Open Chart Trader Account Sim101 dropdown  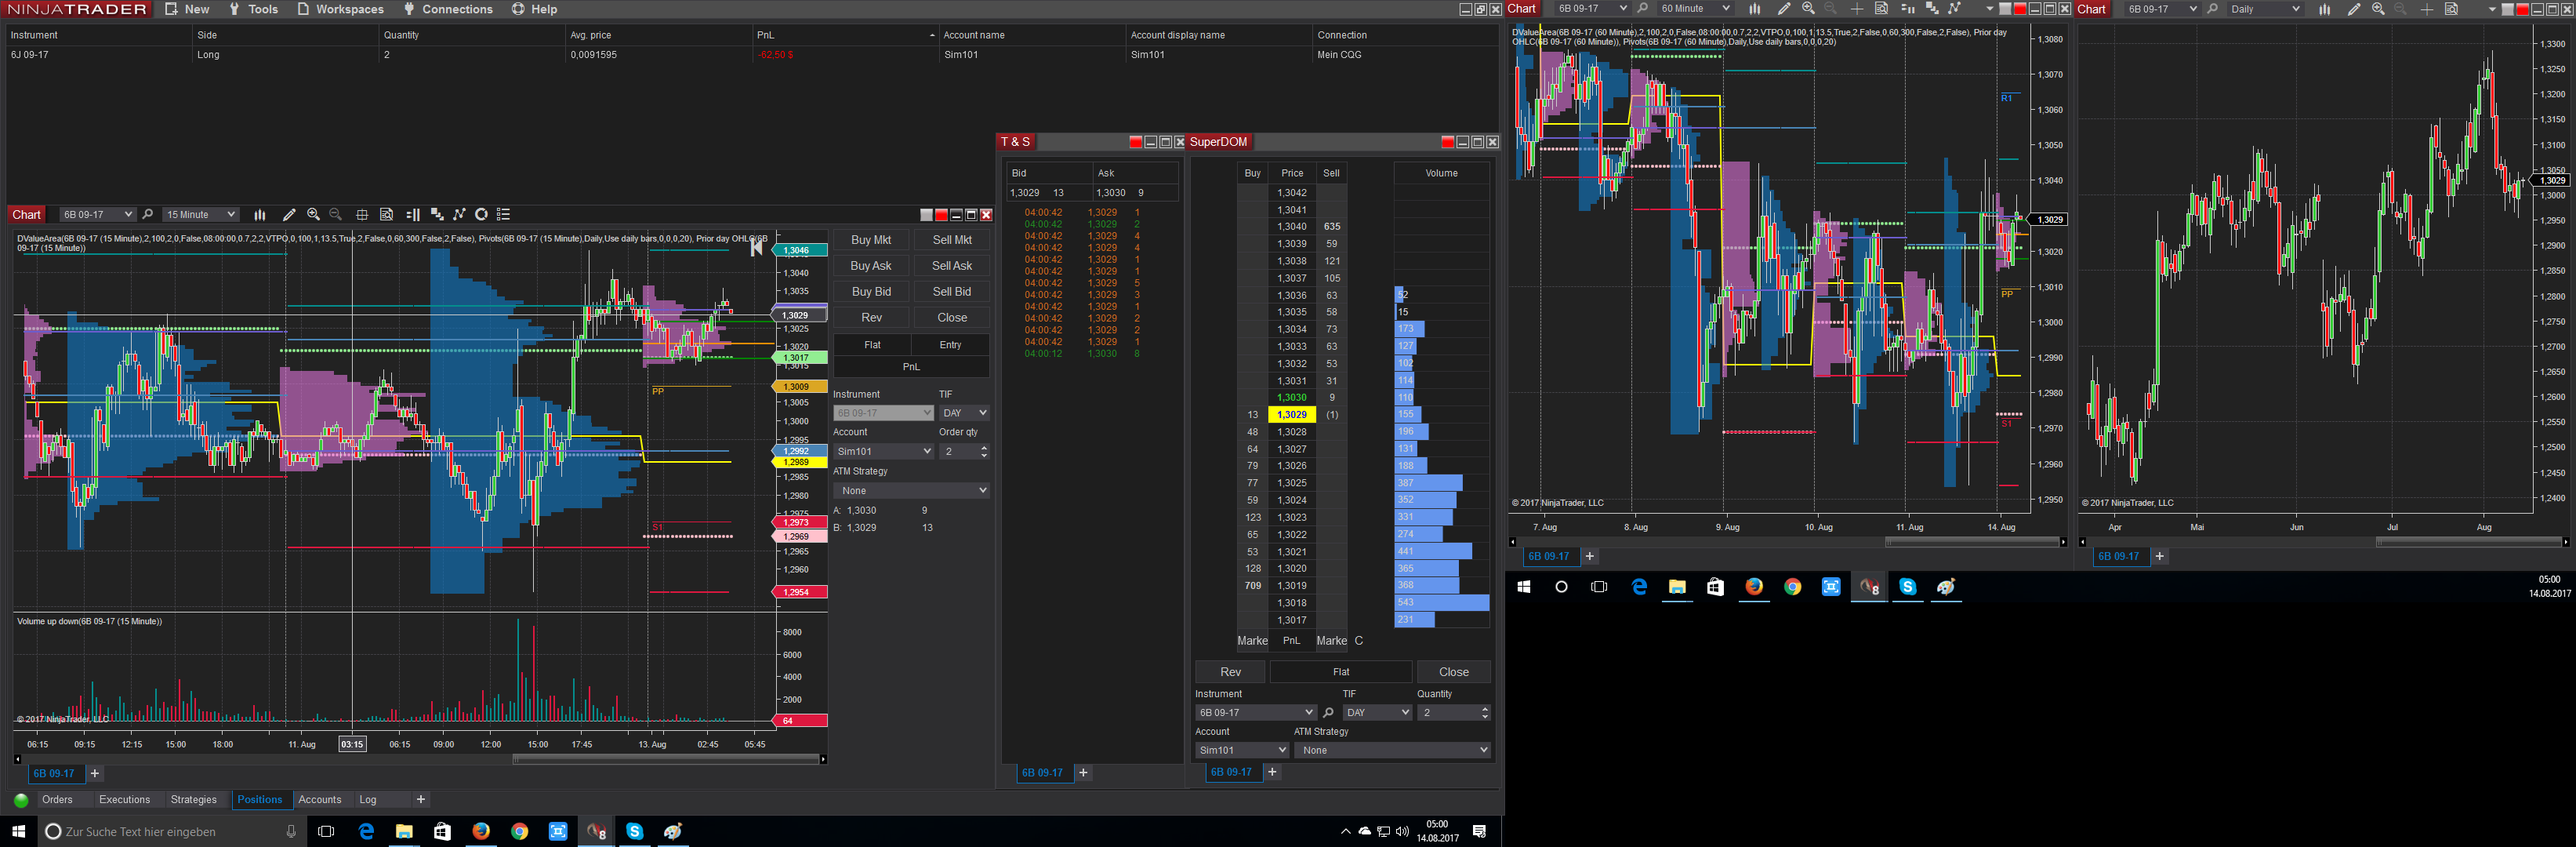tap(883, 452)
